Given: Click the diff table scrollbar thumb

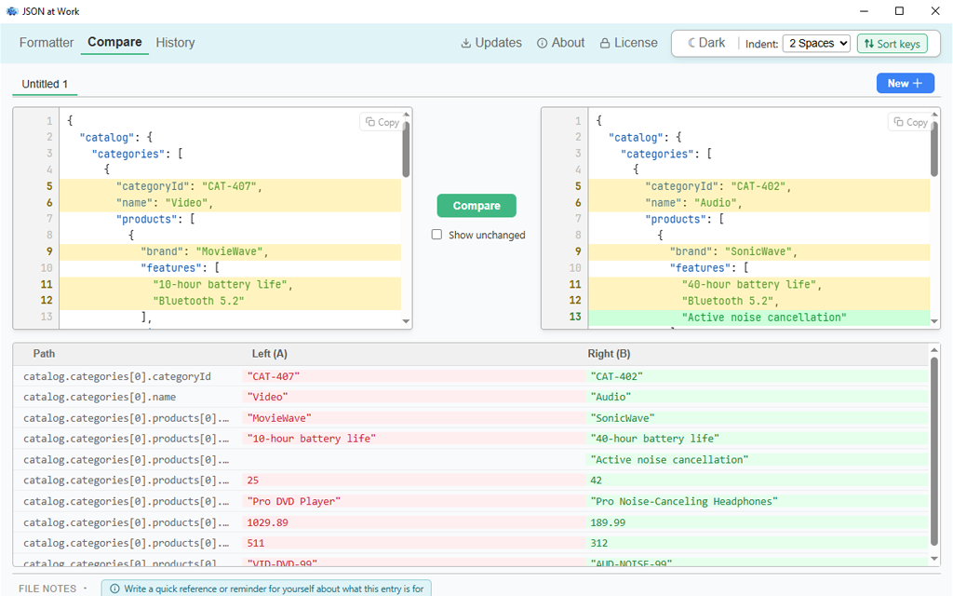Looking at the screenshot, I should [x=934, y=452].
